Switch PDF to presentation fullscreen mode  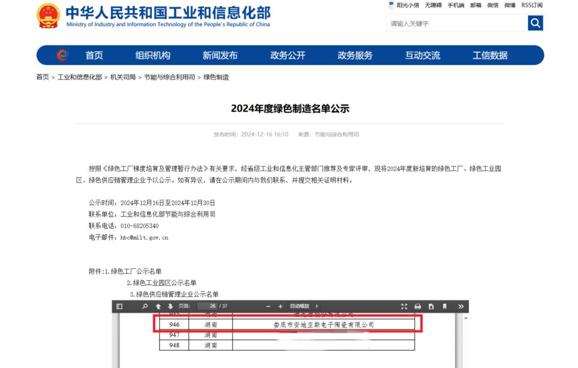pyautogui.click(x=404, y=306)
